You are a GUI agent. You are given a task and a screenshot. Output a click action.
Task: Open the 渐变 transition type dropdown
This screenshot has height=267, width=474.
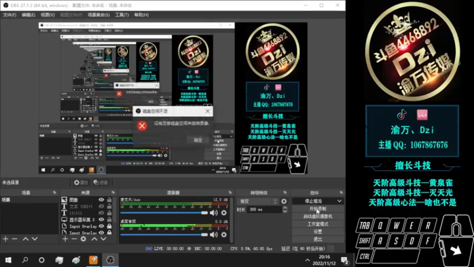coord(258,201)
